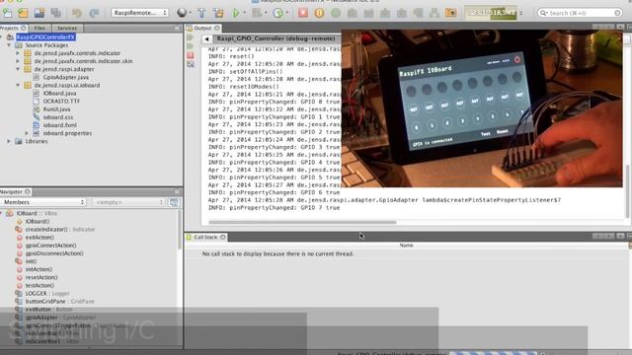The image size is (632, 355).
Task: Stop the debugger session with red square
Action: [303, 13]
